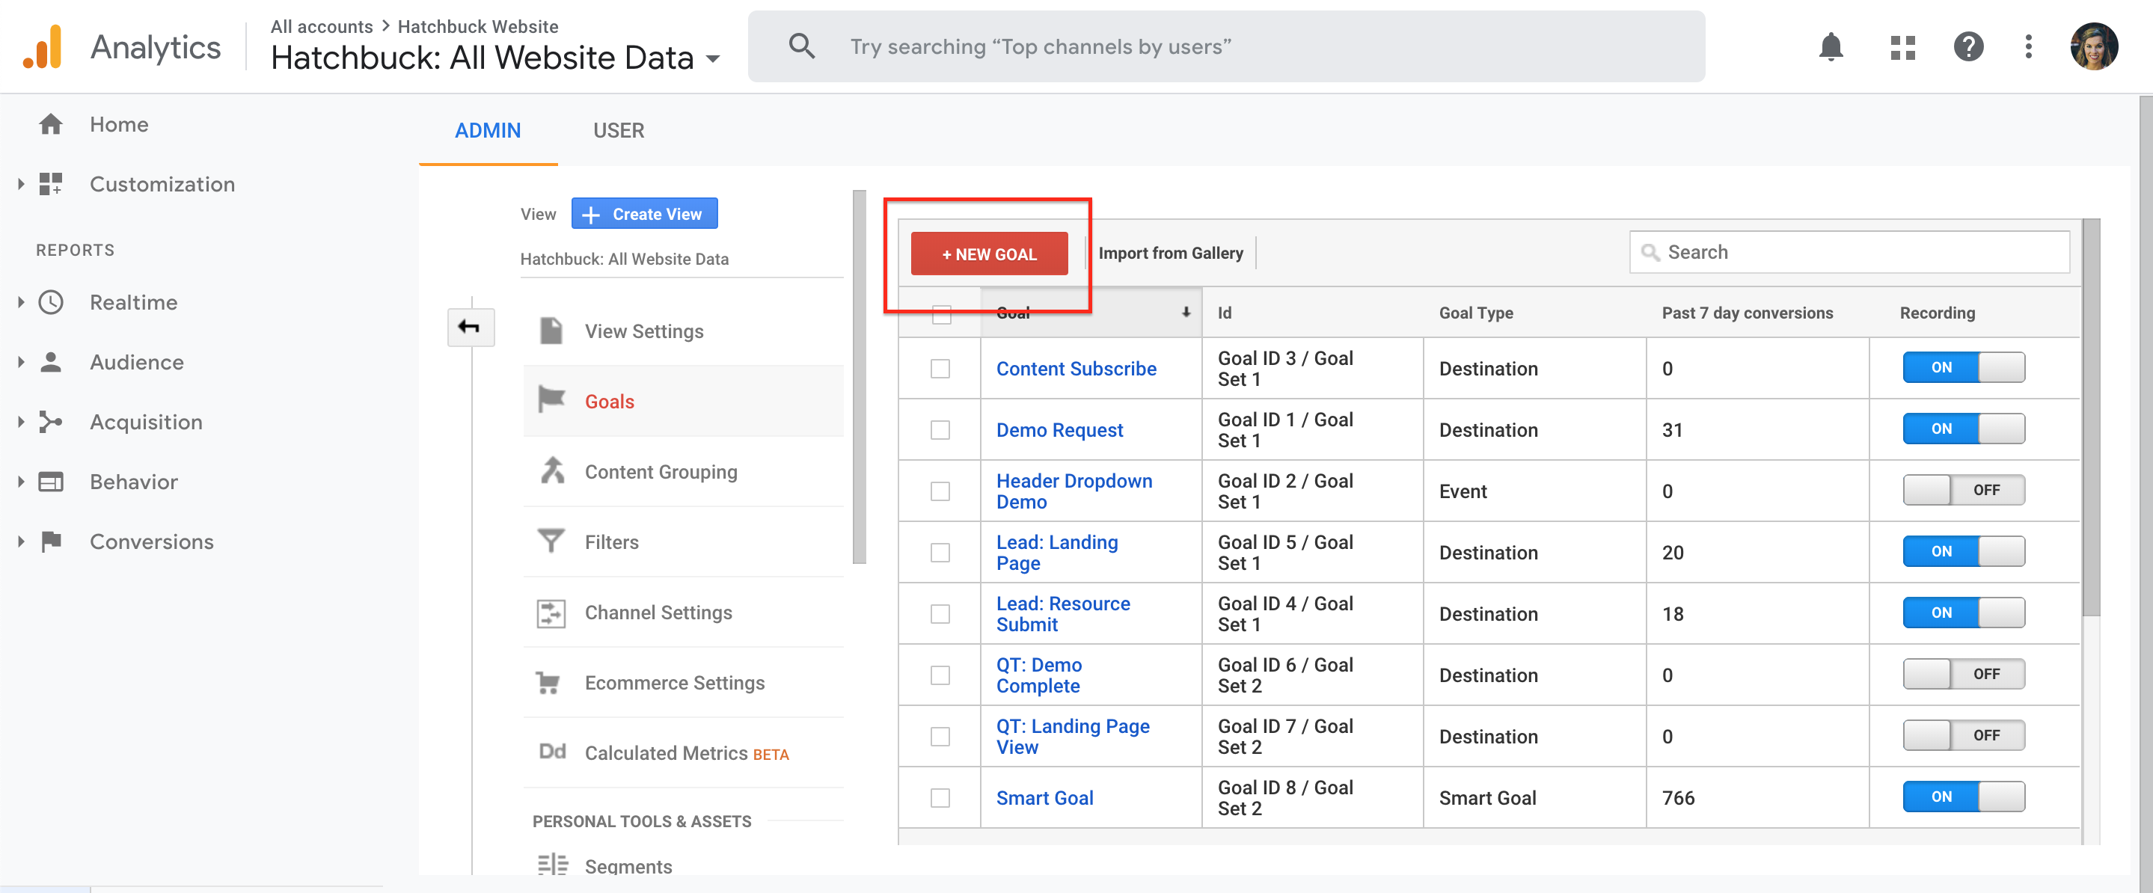The image size is (2153, 893).
Task: Check the Lead: Landing Page row checkbox
Action: [x=940, y=552]
